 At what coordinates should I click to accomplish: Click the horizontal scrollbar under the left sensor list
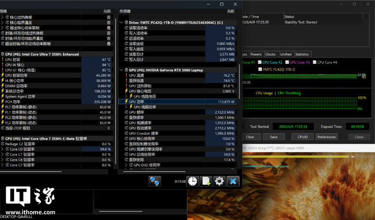[x=32, y=172]
